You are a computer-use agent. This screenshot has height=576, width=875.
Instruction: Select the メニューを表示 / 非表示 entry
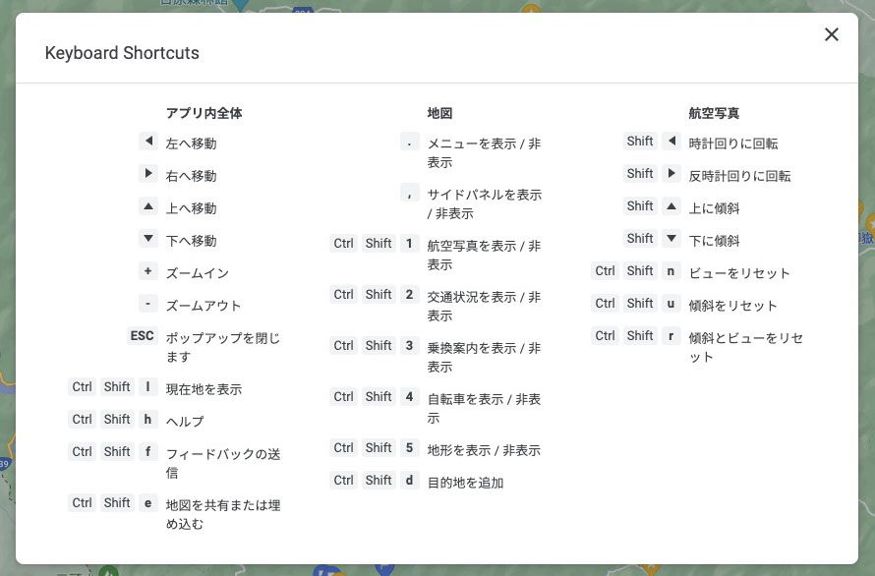484,151
